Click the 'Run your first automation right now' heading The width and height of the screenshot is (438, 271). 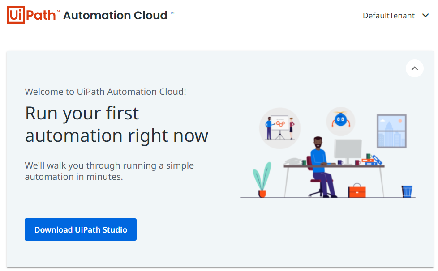pos(116,124)
